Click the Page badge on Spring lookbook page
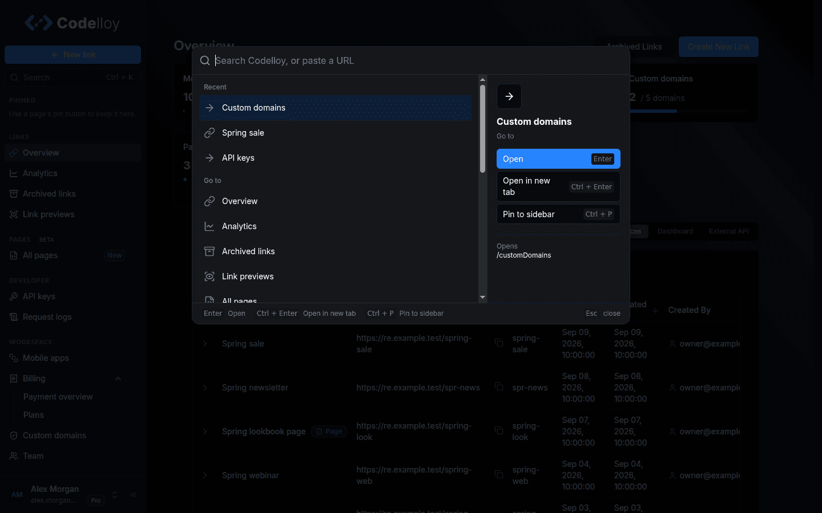This screenshot has height=513, width=822. pos(329,431)
